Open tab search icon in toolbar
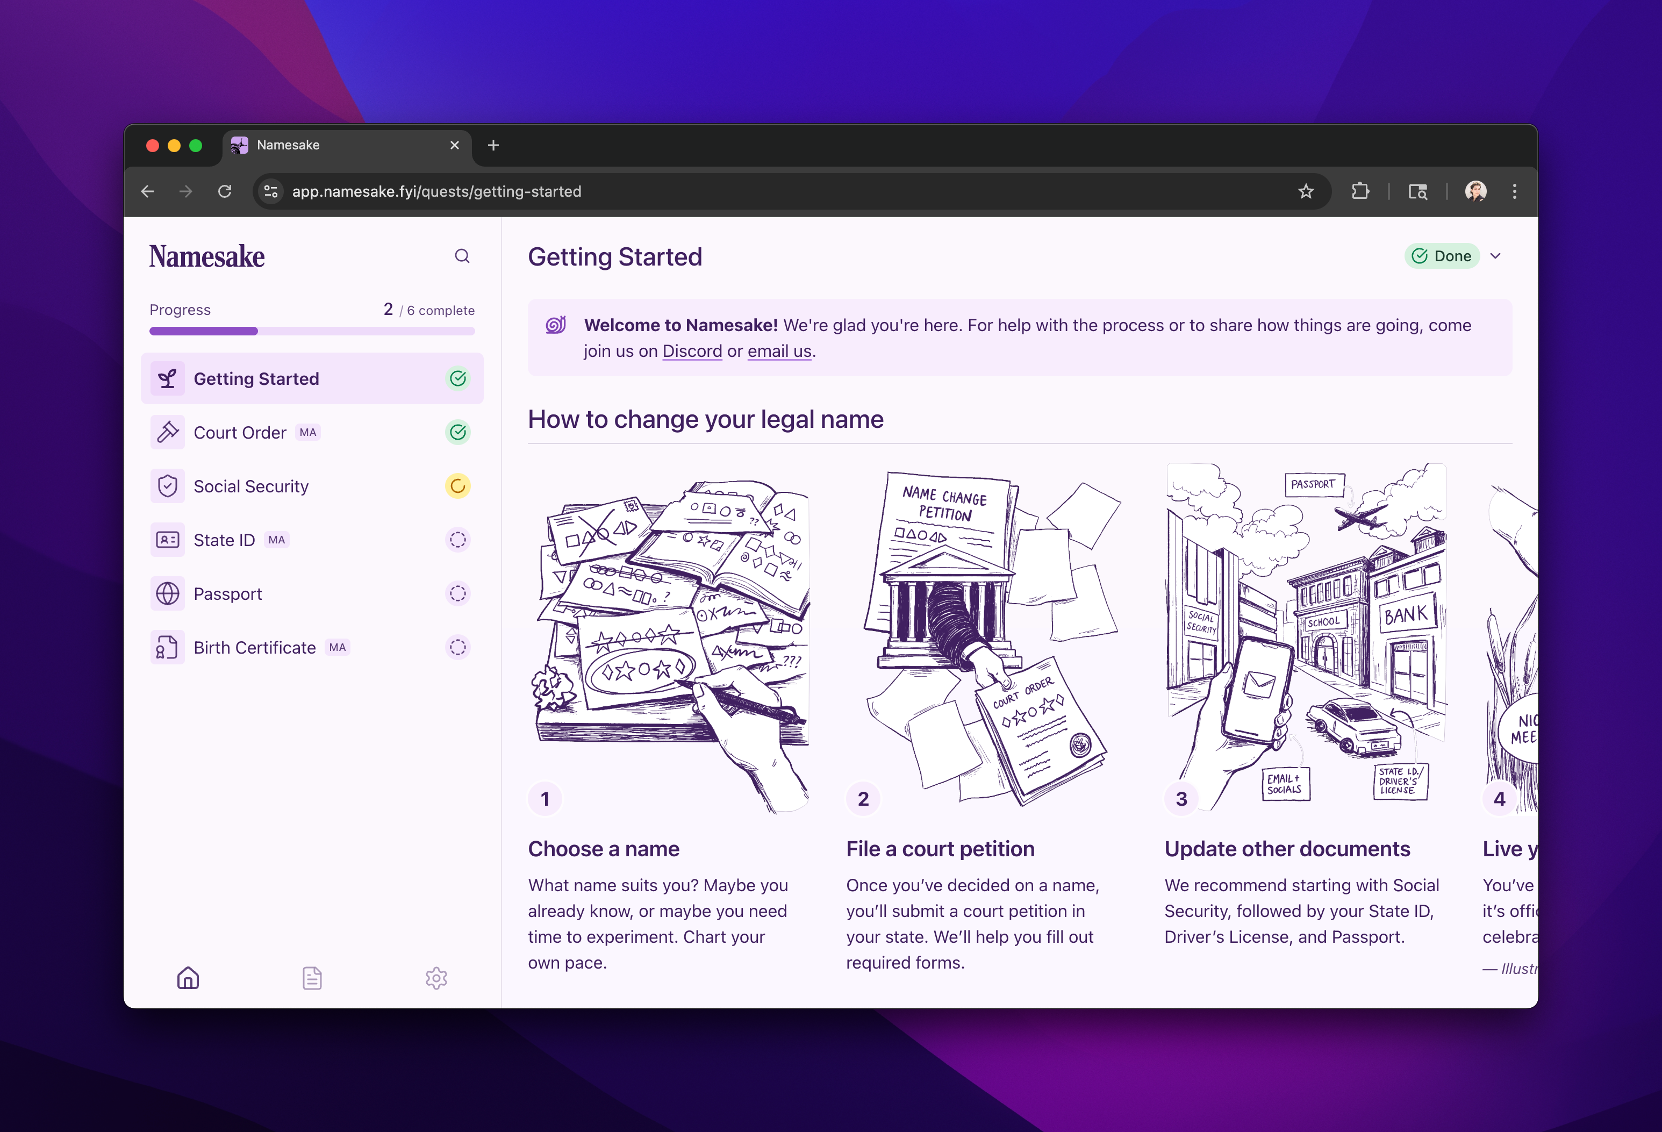The height and width of the screenshot is (1132, 1662). (x=1417, y=192)
